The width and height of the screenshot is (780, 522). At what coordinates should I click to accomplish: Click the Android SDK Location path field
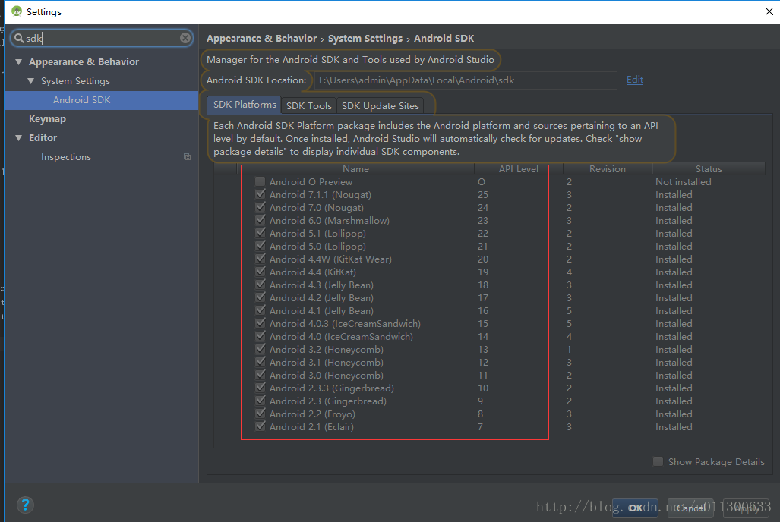[x=466, y=80]
